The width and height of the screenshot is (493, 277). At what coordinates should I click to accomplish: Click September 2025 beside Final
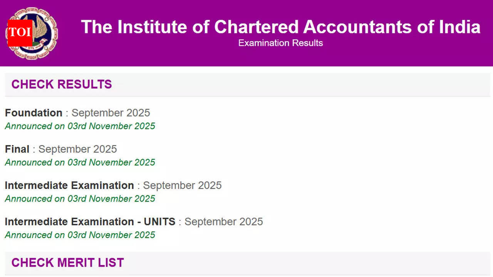(77, 149)
